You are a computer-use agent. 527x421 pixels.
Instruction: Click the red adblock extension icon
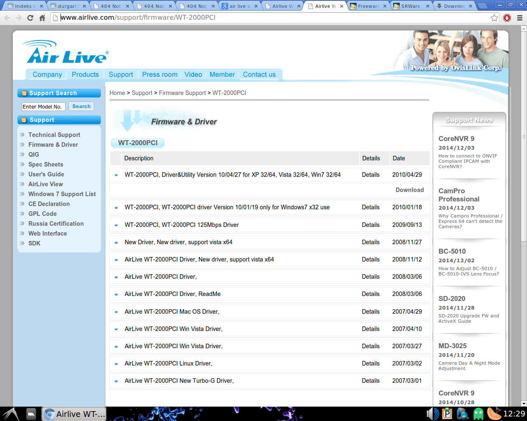pyautogui.click(x=507, y=18)
